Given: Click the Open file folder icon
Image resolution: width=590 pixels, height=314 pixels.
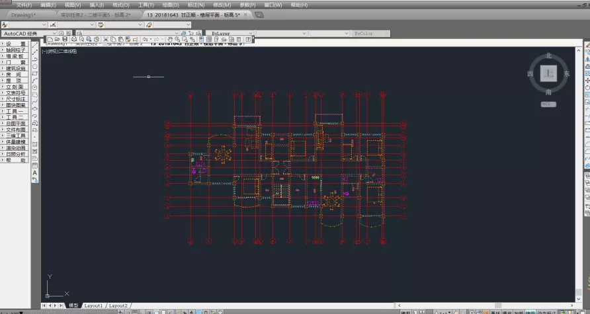Looking at the screenshot, I should pos(57,39).
